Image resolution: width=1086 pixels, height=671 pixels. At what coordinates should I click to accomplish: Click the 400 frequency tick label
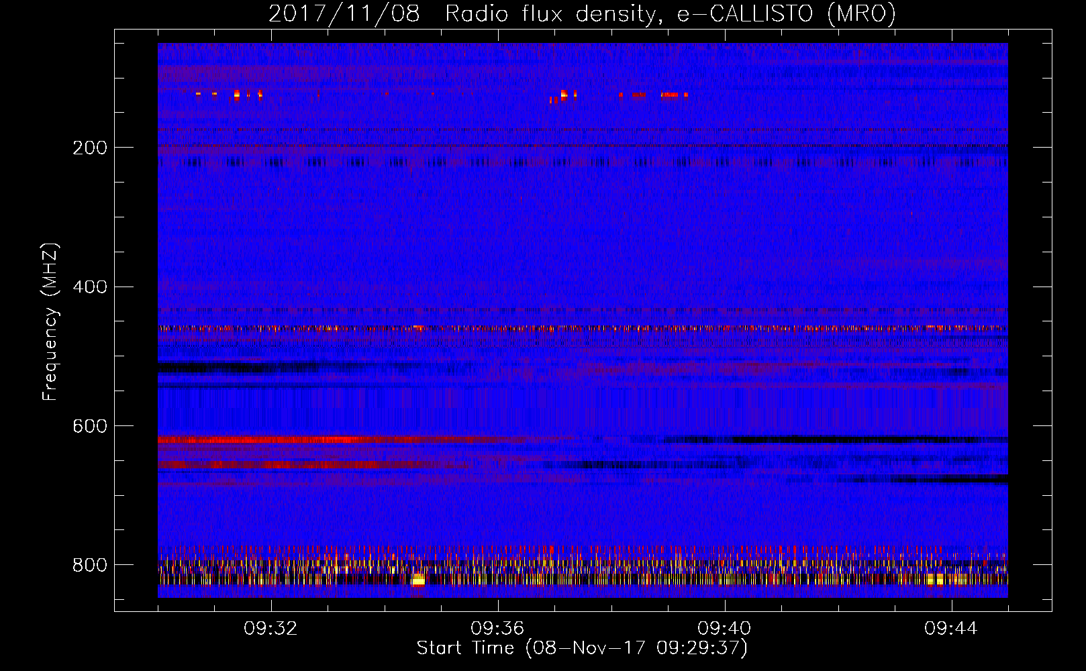(x=90, y=287)
